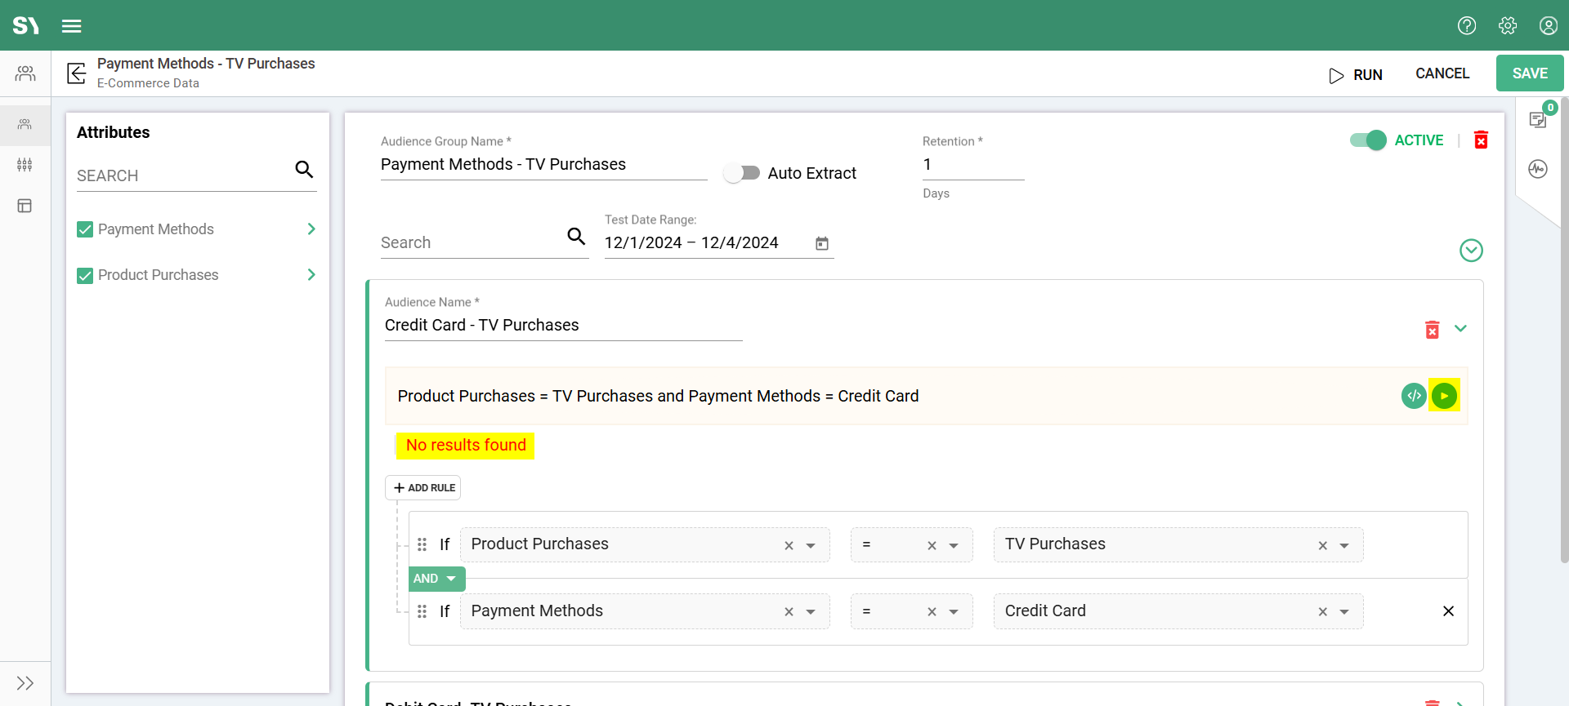Open the help question mark icon
1569x706 pixels.
[x=1467, y=25]
